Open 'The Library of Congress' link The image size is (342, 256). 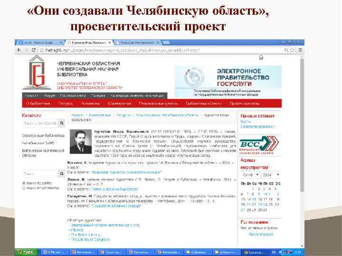(x=90, y=239)
